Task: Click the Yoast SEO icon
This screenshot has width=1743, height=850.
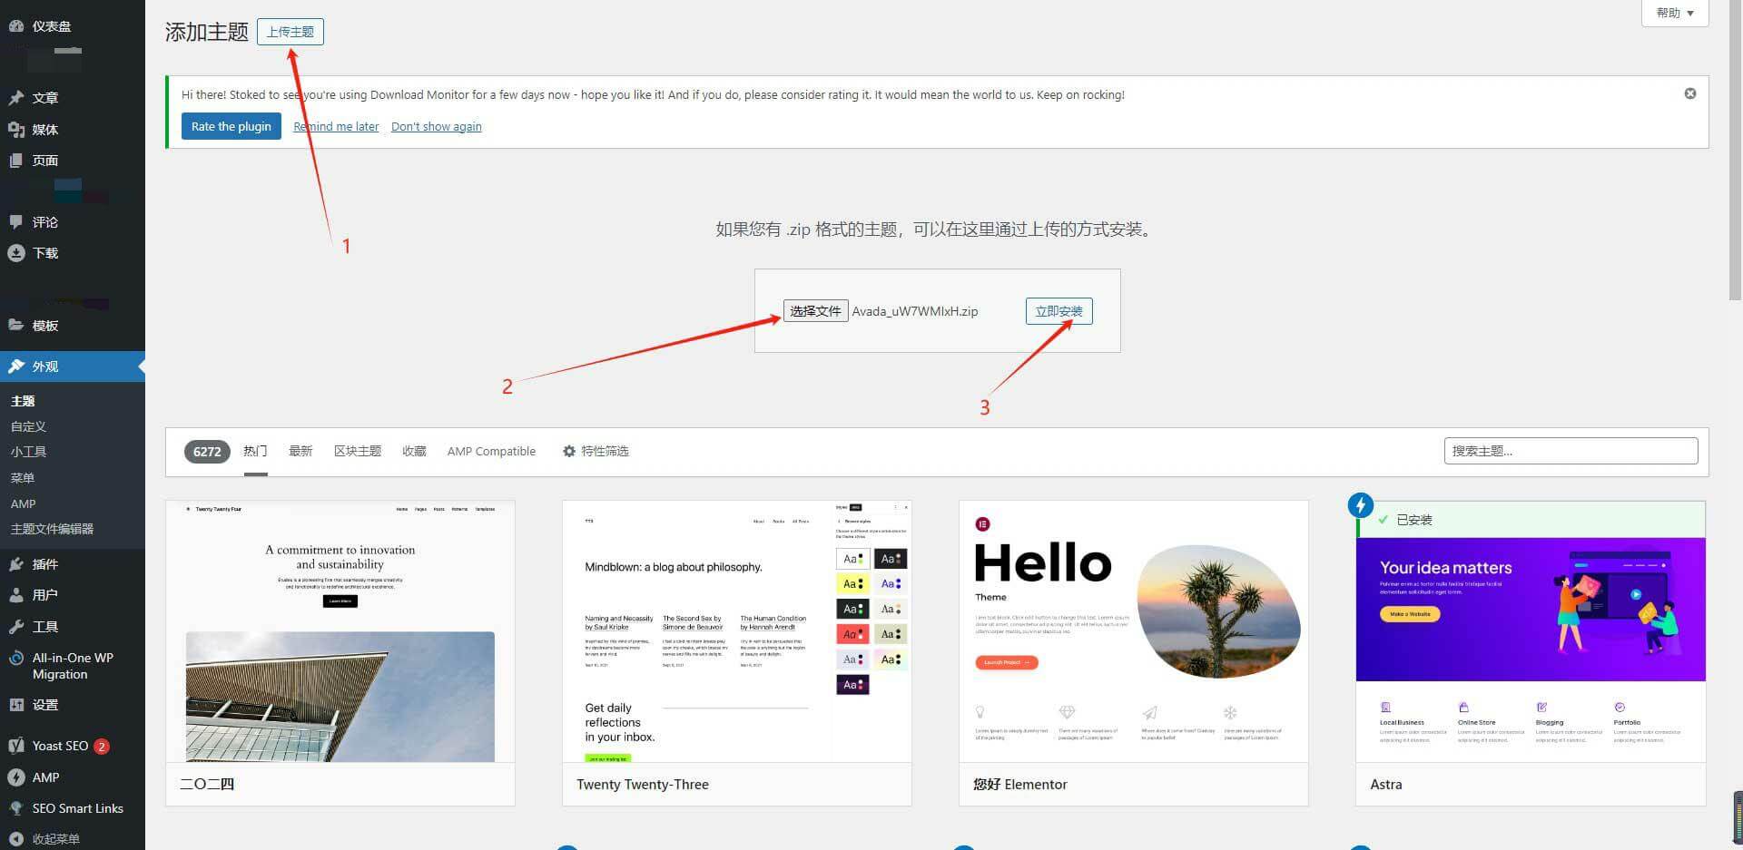Action: (16, 746)
